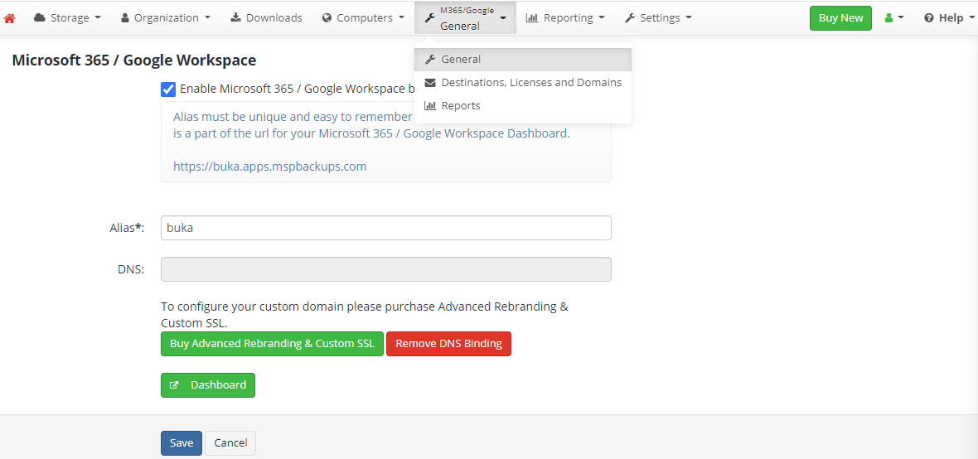
Task: Select Reports from the dropdown menu
Action: (523, 105)
